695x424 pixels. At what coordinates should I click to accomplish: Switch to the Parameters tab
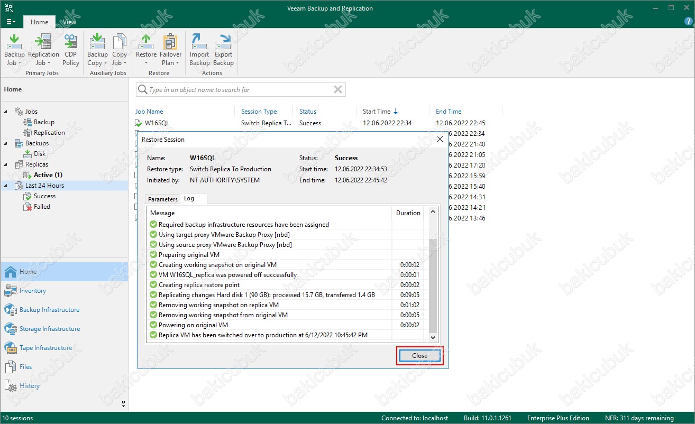tap(163, 199)
